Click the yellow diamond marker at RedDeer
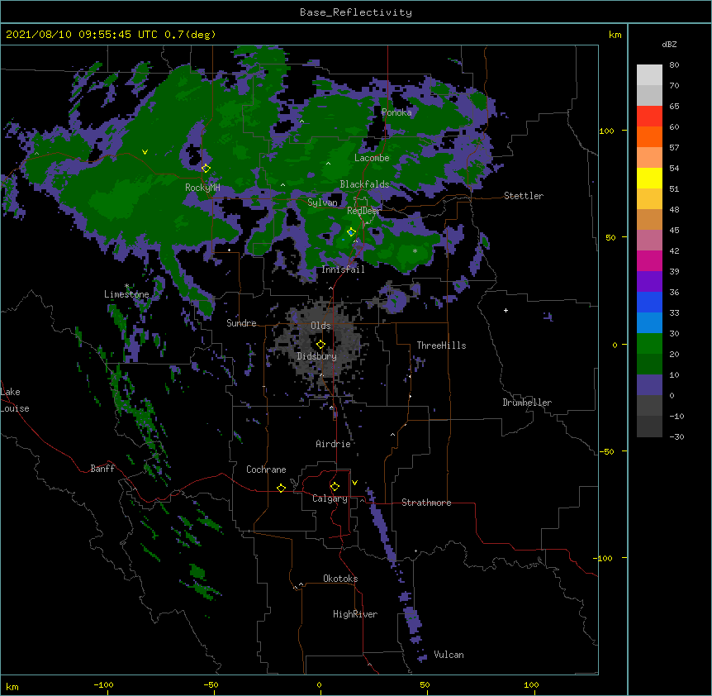712x696 pixels. point(351,231)
